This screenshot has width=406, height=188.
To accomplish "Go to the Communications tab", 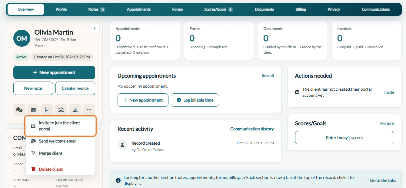I will pyautogui.click(x=376, y=9).
